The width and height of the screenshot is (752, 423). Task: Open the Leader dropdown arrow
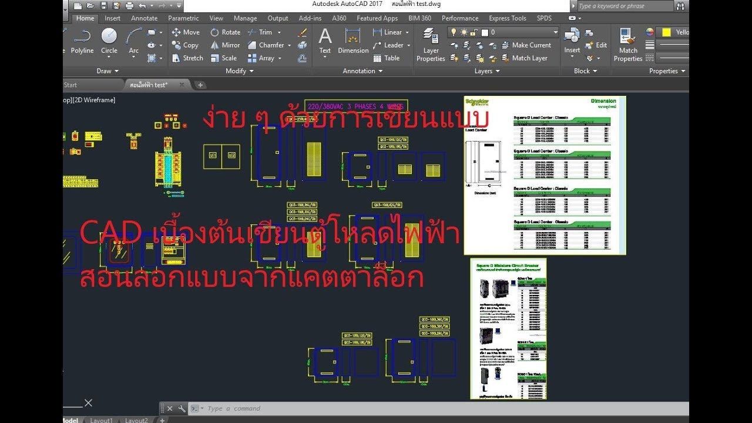(409, 45)
